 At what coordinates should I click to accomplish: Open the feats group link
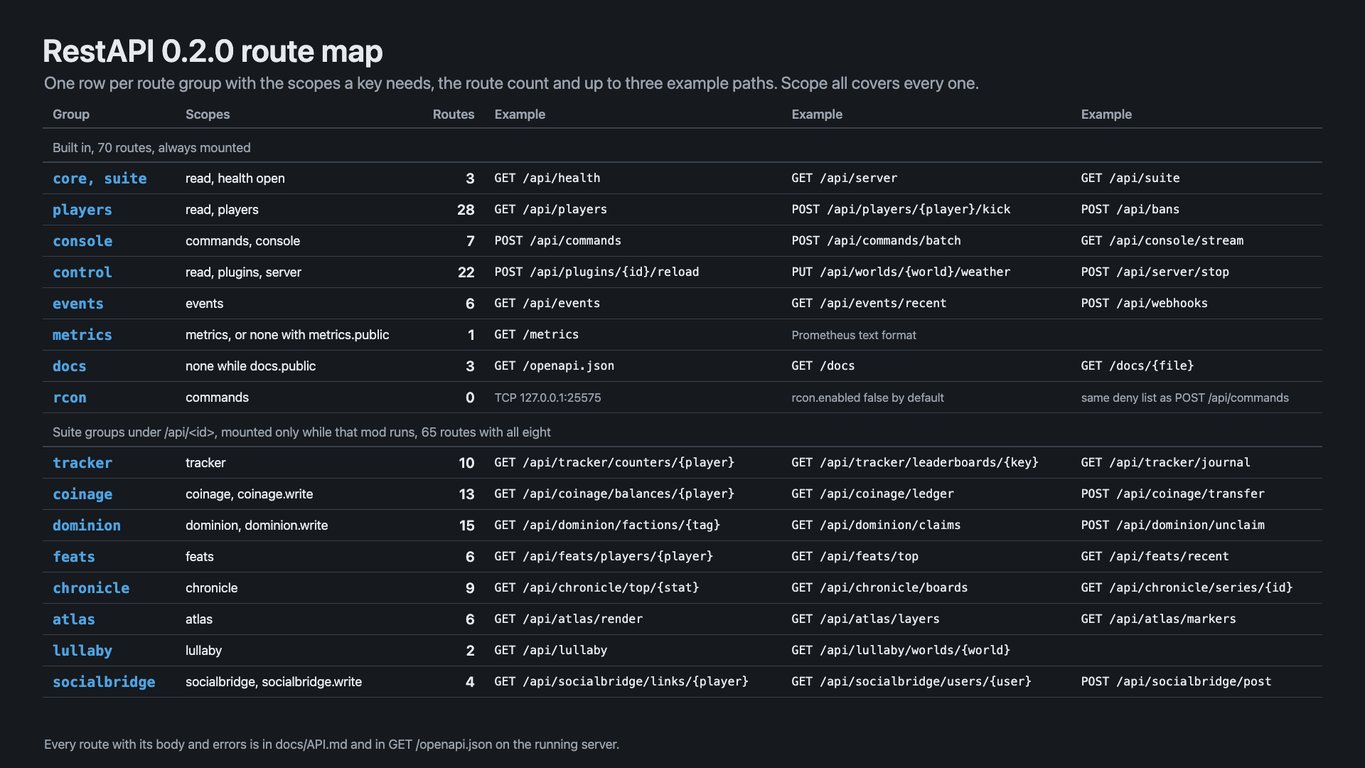pyautogui.click(x=74, y=557)
